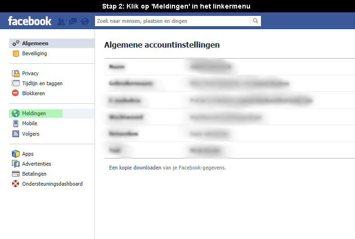Click the search magnifier button
The width and height of the screenshot is (355, 239).
point(255,21)
